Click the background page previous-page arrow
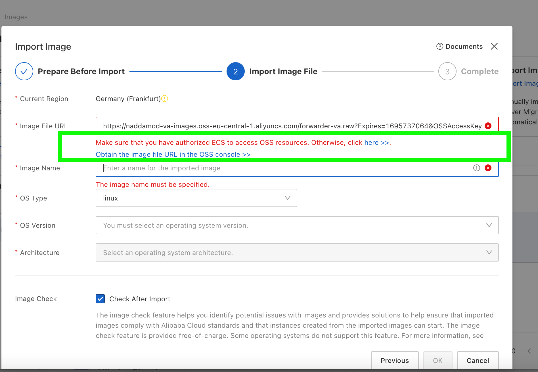This screenshot has width=538, height=372. click(x=529, y=351)
